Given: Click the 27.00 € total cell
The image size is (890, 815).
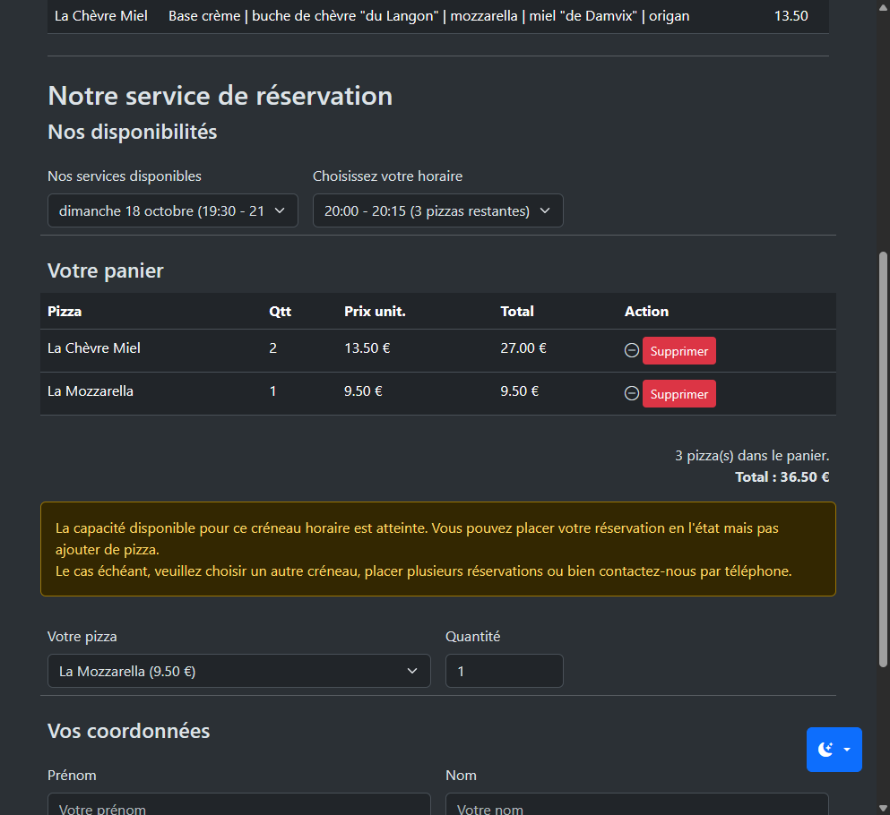Looking at the screenshot, I should coord(523,348).
